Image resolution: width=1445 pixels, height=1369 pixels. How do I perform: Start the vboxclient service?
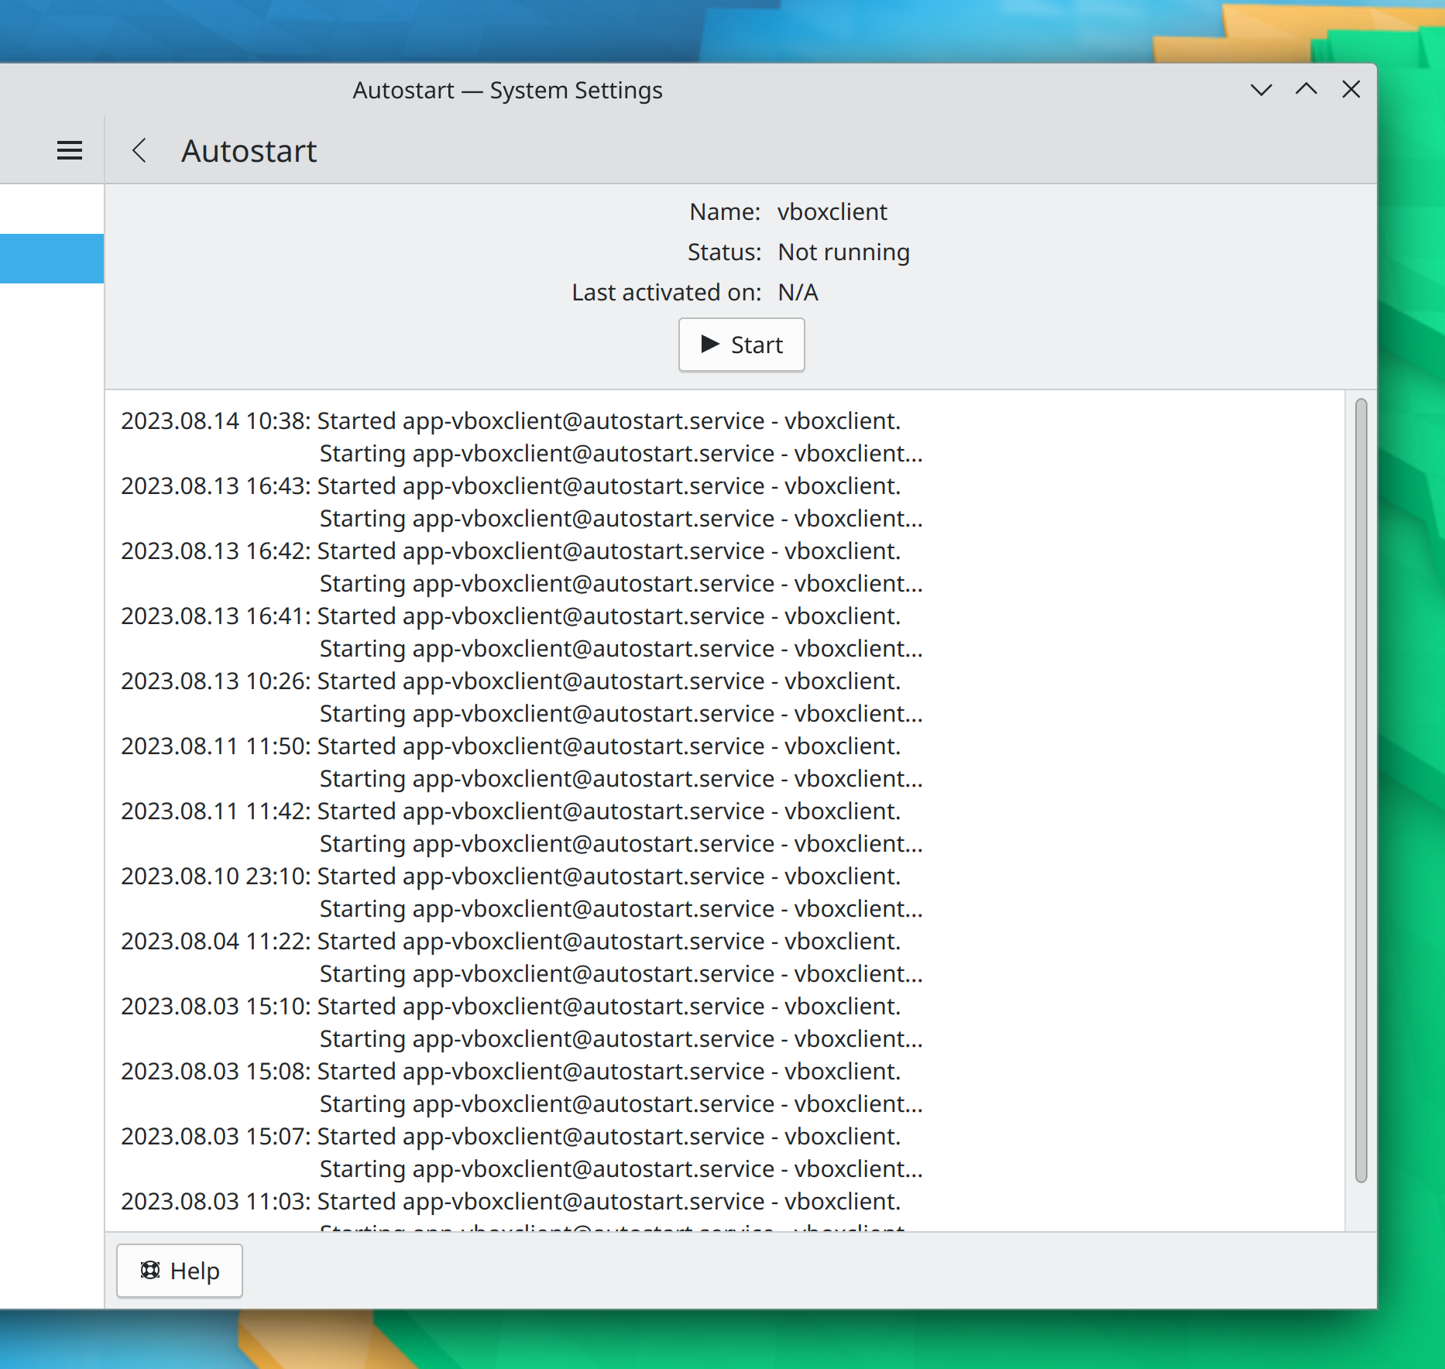pyautogui.click(x=742, y=345)
